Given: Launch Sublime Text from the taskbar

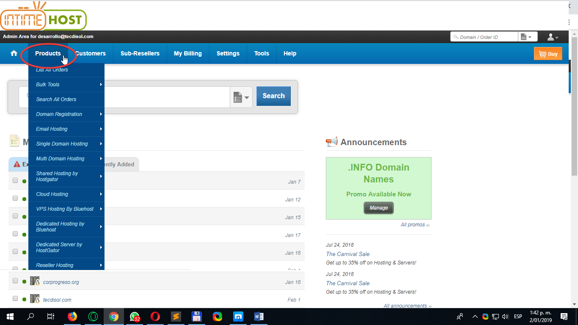Looking at the screenshot, I should tap(176, 317).
